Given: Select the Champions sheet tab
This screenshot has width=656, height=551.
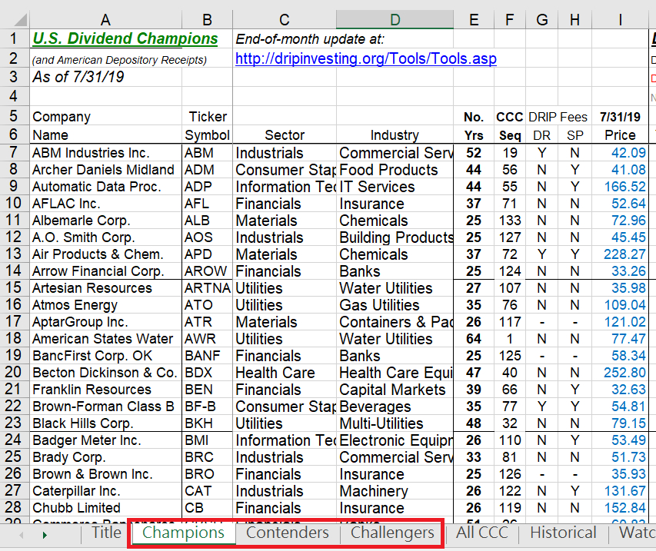Looking at the screenshot, I should [x=183, y=533].
